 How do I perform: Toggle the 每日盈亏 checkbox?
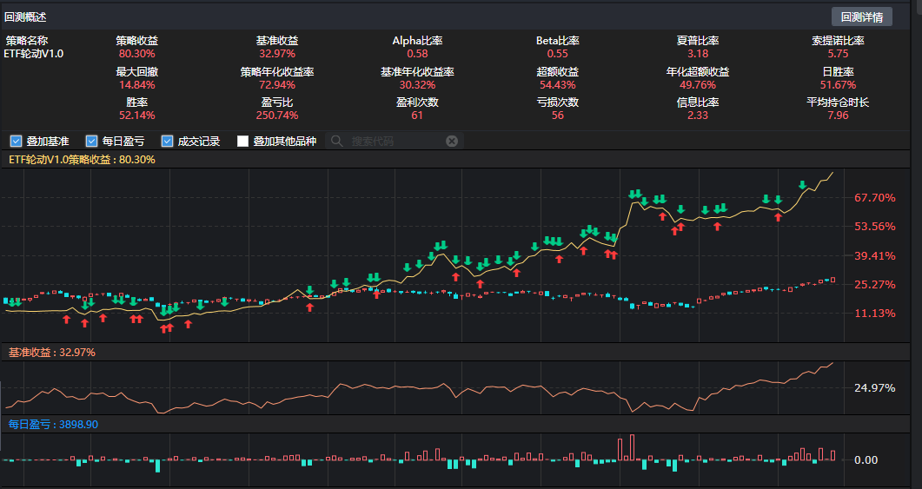point(91,141)
